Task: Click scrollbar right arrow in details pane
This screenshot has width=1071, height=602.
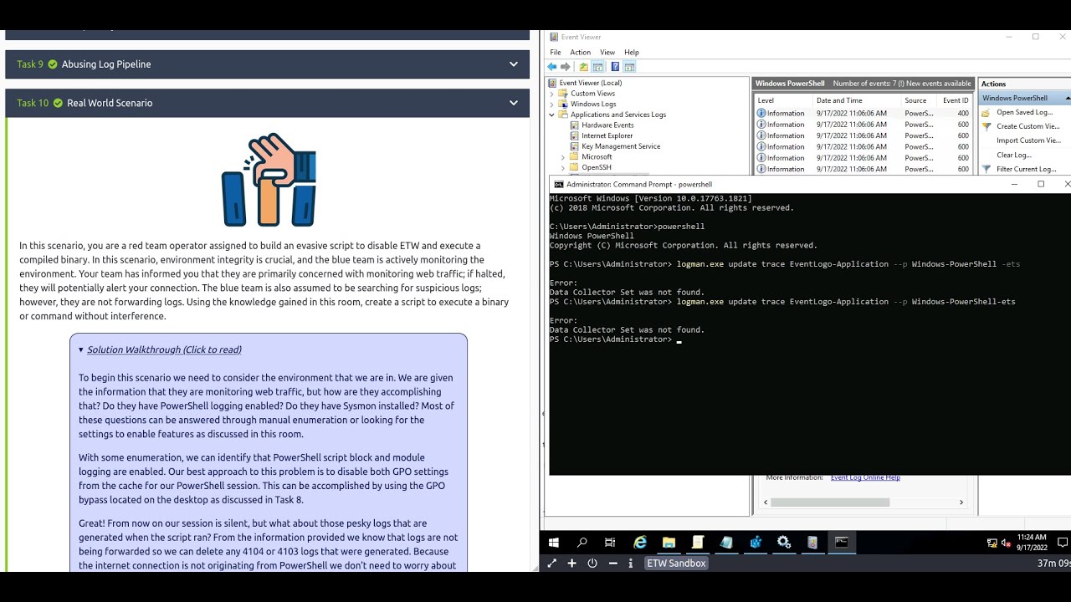Action: pos(961,503)
